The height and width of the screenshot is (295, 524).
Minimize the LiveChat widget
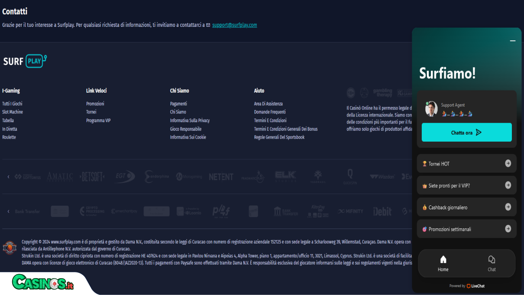[x=513, y=41]
